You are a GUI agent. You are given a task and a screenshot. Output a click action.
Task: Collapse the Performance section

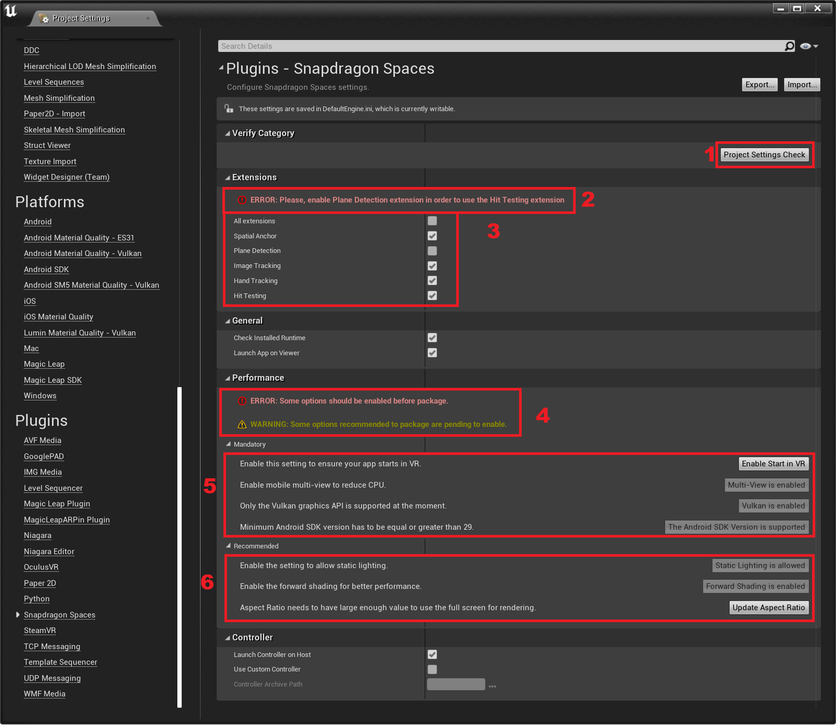228,378
